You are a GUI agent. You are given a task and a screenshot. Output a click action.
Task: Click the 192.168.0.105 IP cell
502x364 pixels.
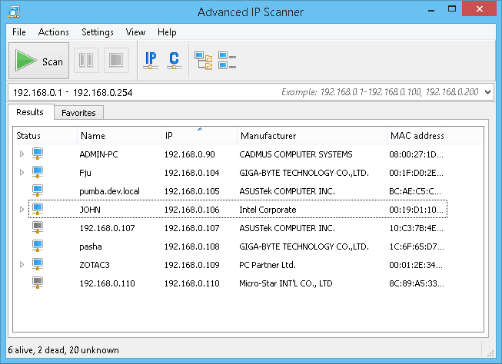(191, 191)
